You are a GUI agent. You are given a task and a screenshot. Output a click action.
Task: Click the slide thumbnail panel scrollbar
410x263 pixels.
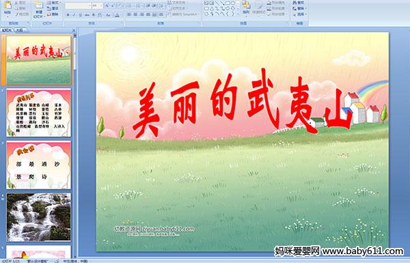click(x=75, y=53)
